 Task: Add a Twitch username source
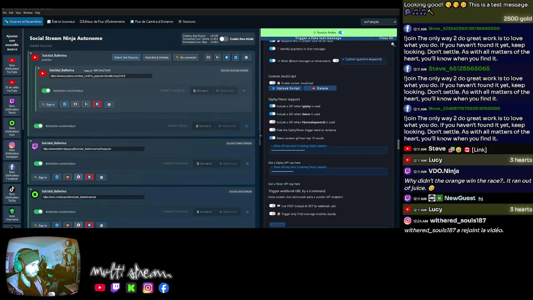click(12, 106)
